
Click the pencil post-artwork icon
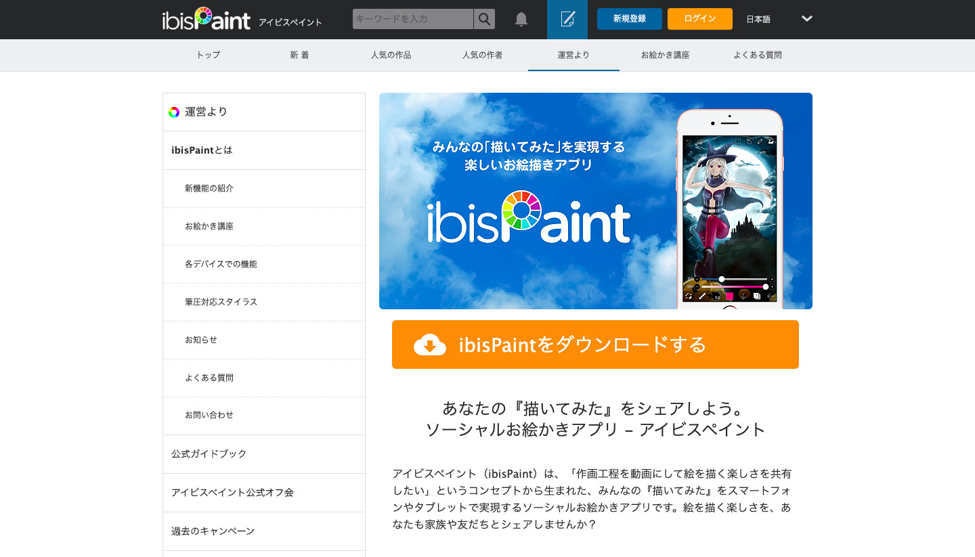[x=567, y=20]
